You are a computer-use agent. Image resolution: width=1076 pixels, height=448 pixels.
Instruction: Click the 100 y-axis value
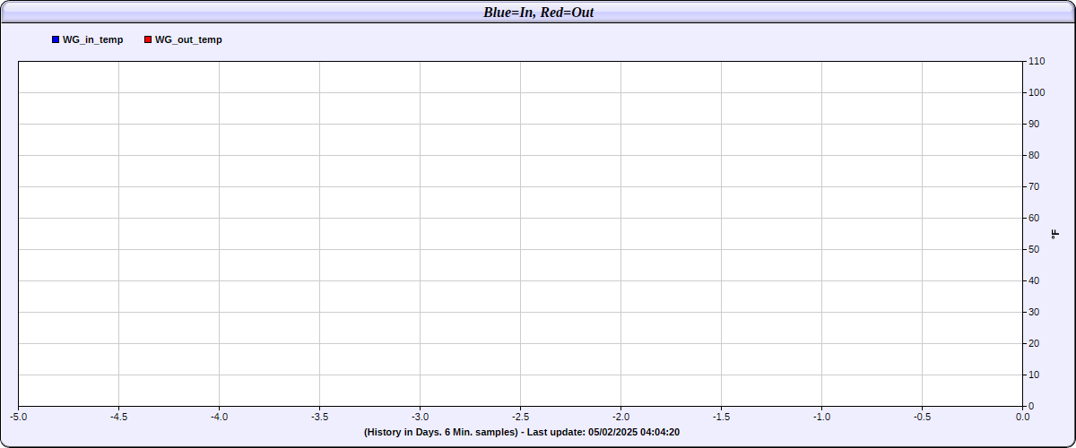pos(1037,92)
